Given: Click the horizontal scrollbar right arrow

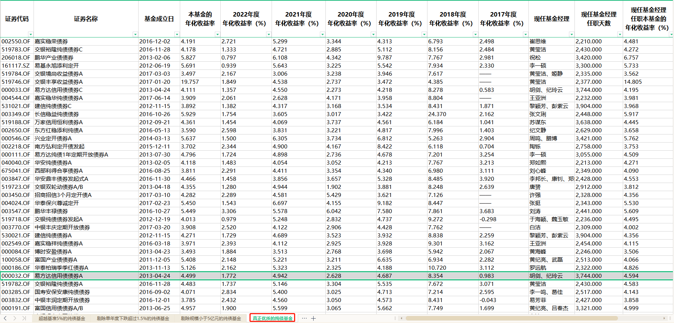Looking at the screenshot, I should 664,318.
